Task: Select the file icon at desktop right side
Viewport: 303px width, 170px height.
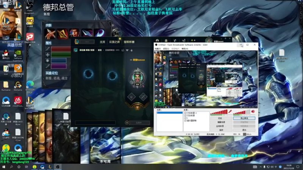Action: (x=282, y=56)
